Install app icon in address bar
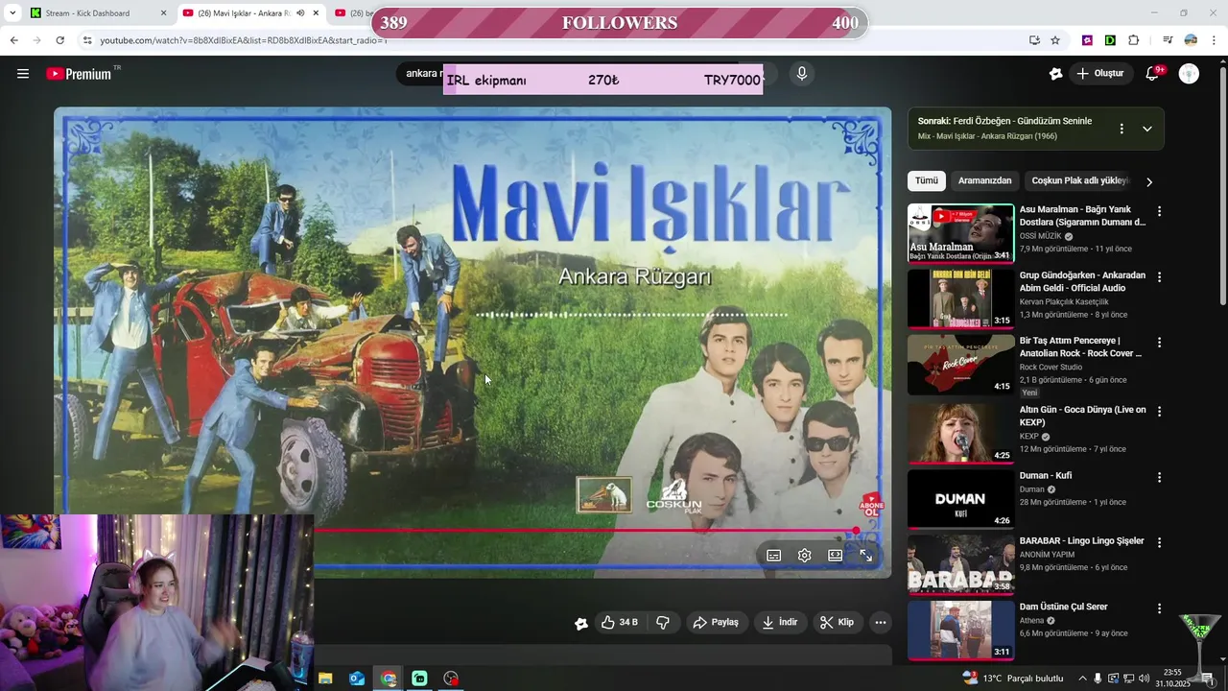This screenshot has width=1228, height=691. (1034, 40)
